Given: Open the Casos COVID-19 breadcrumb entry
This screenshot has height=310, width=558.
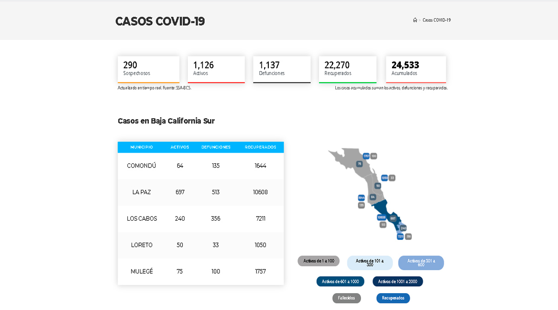Looking at the screenshot, I should [437, 20].
